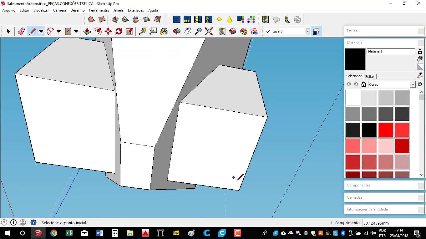This screenshot has width=426, height=239.
Task: Select the Arc tool
Action: [x=50, y=31]
